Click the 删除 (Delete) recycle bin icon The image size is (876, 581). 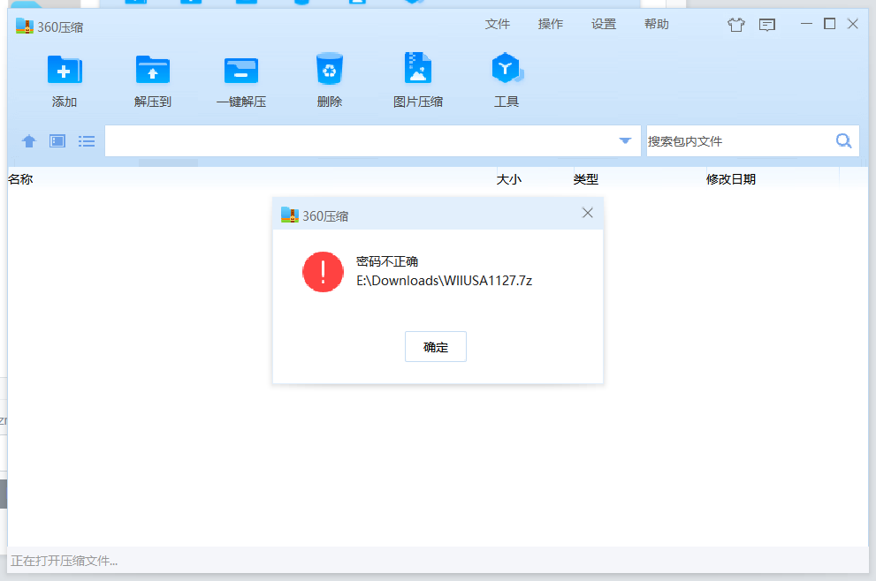tap(329, 69)
